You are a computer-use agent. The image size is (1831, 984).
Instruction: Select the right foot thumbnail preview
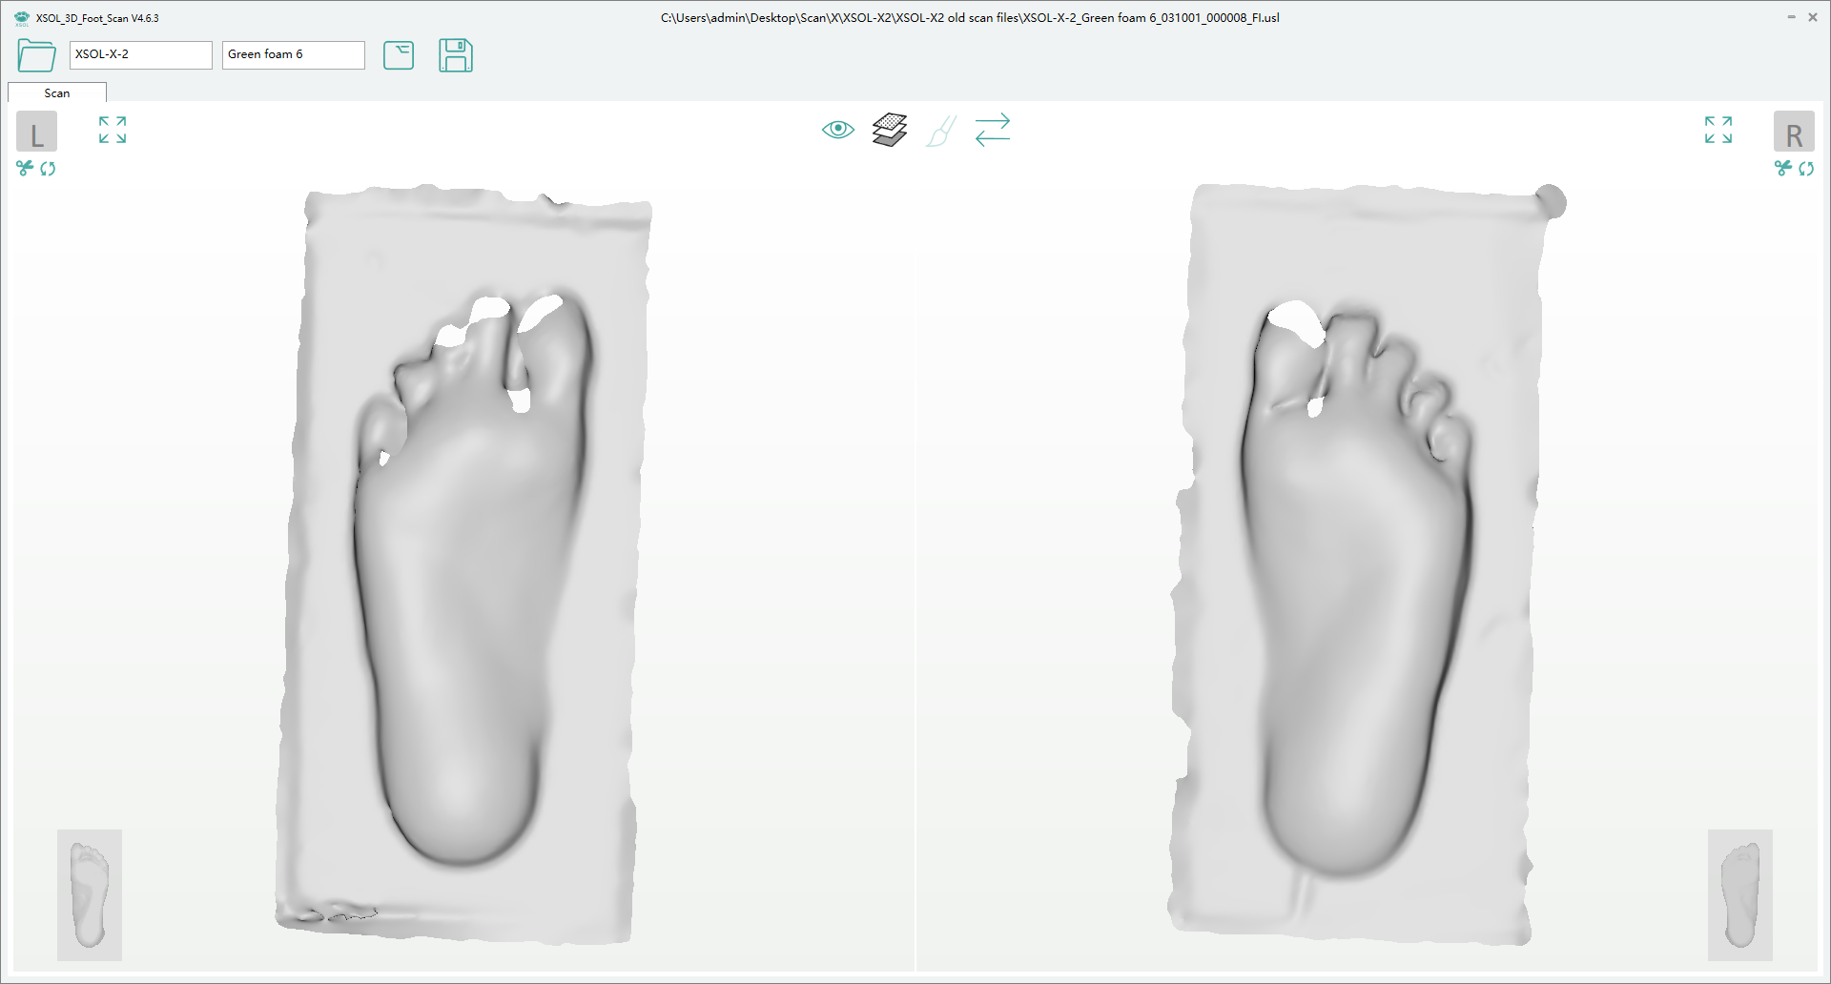(x=1739, y=894)
